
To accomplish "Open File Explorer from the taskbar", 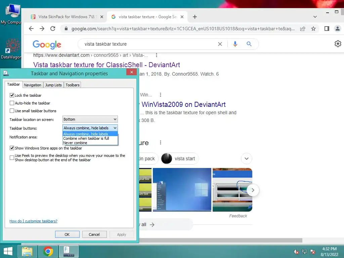I will coord(27,251).
